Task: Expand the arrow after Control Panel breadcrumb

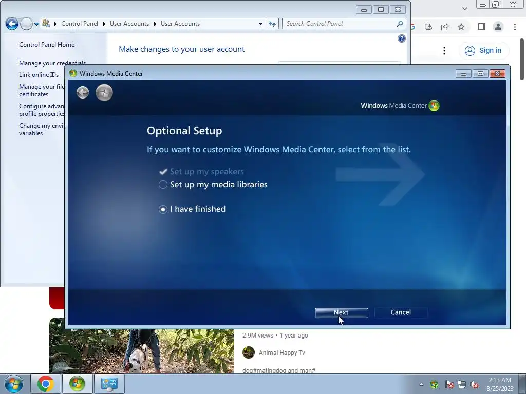Action: (104, 24)
